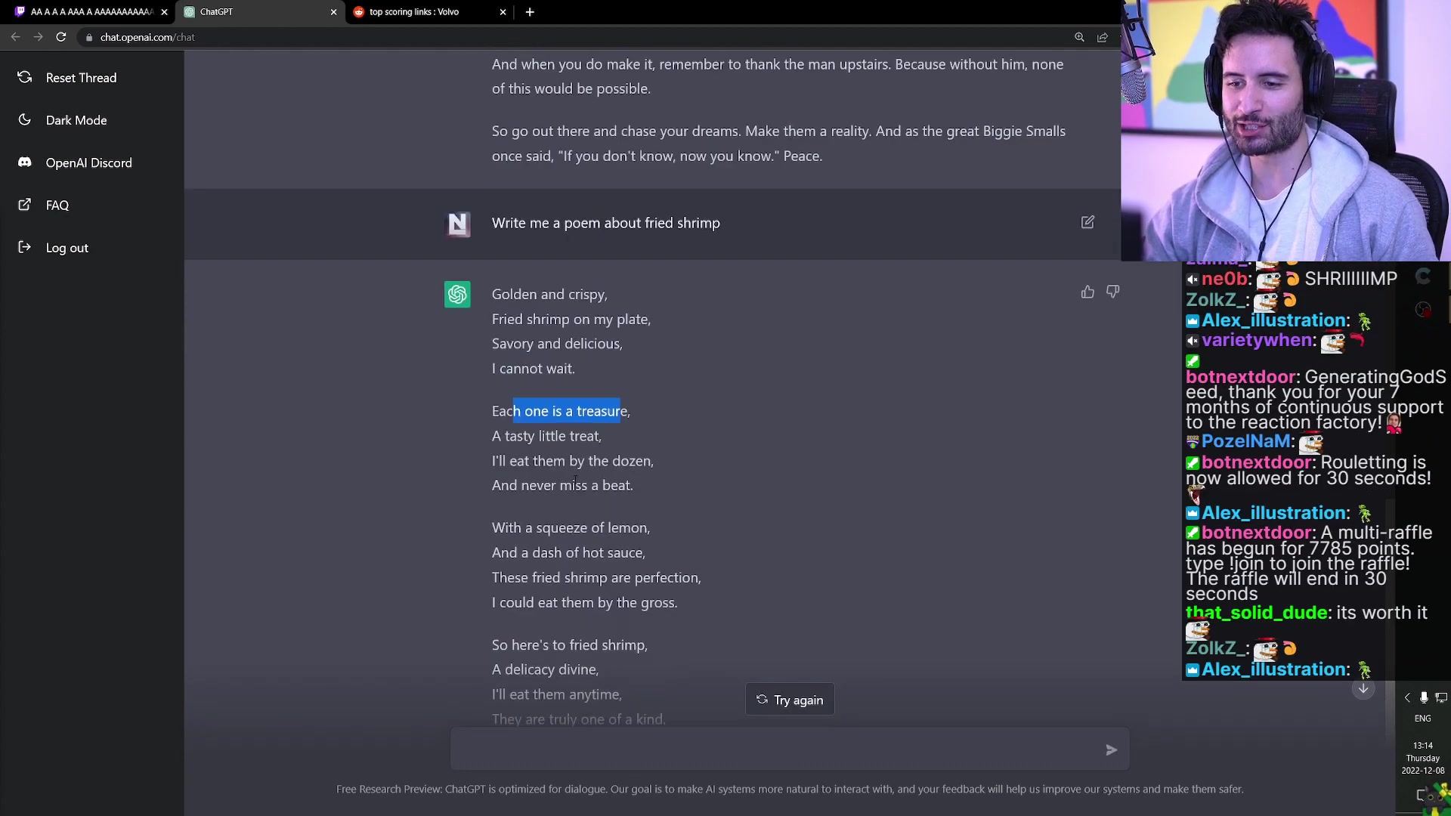Click the line 'So here's to fried shrimp,'

[569, 644]
